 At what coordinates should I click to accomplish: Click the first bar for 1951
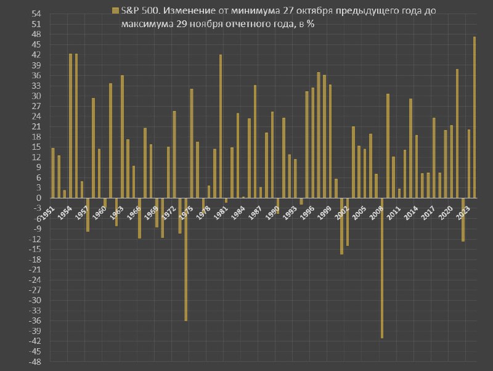click(x=53, y=173)
